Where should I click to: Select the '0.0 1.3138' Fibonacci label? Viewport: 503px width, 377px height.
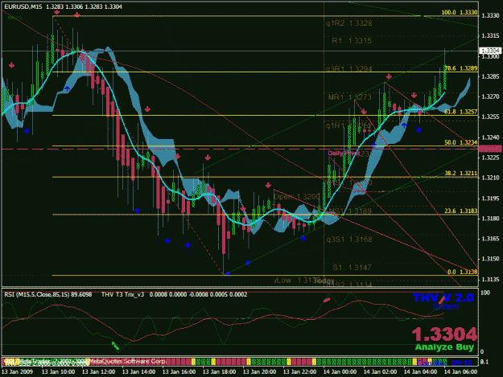(x=462, y=272)
